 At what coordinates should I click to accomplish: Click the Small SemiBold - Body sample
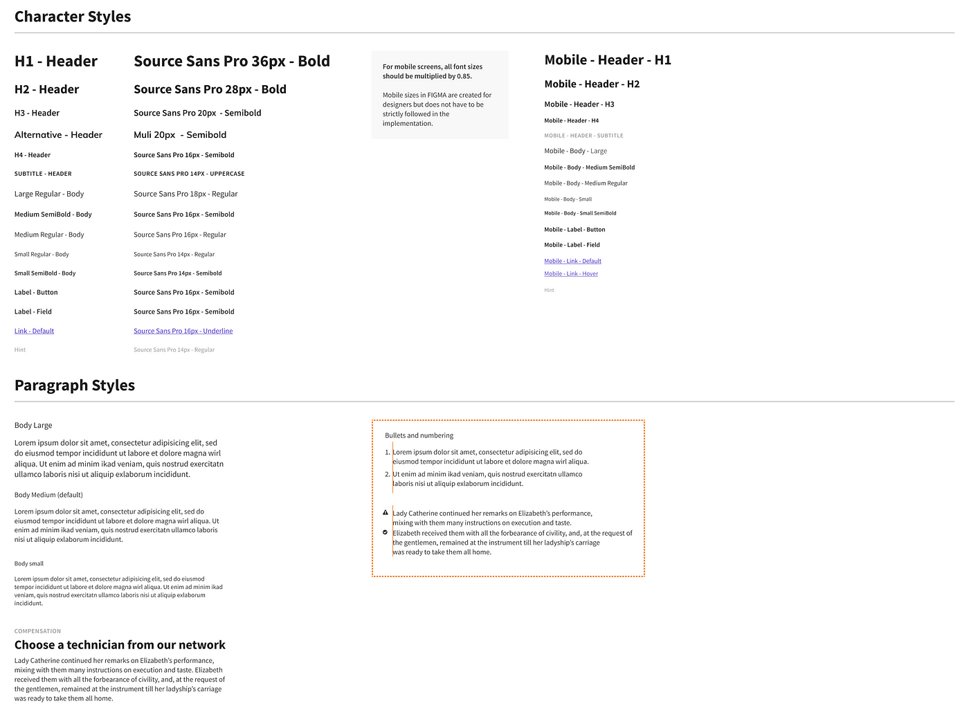pyautogui.click(x=45, y=273)
